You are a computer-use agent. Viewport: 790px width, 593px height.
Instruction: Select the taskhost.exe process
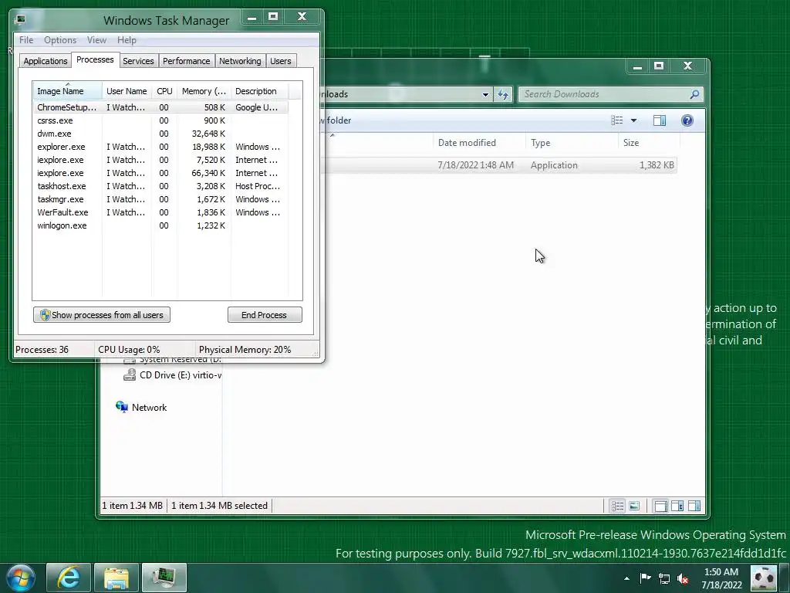[x=160, y=186]
